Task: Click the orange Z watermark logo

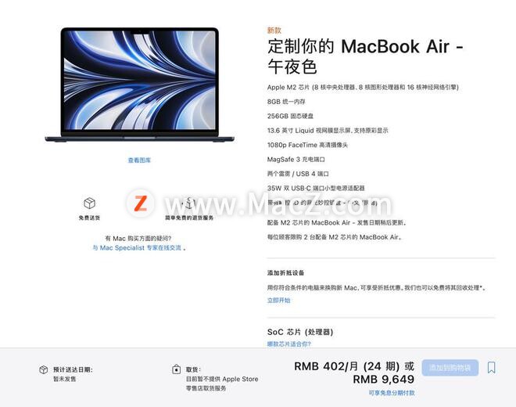Action: pyautogui.click(x=141, y=203)
